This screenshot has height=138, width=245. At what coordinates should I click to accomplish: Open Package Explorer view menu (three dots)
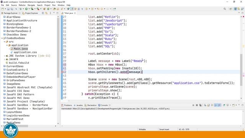pyautogui.click(x=50, y=13)
